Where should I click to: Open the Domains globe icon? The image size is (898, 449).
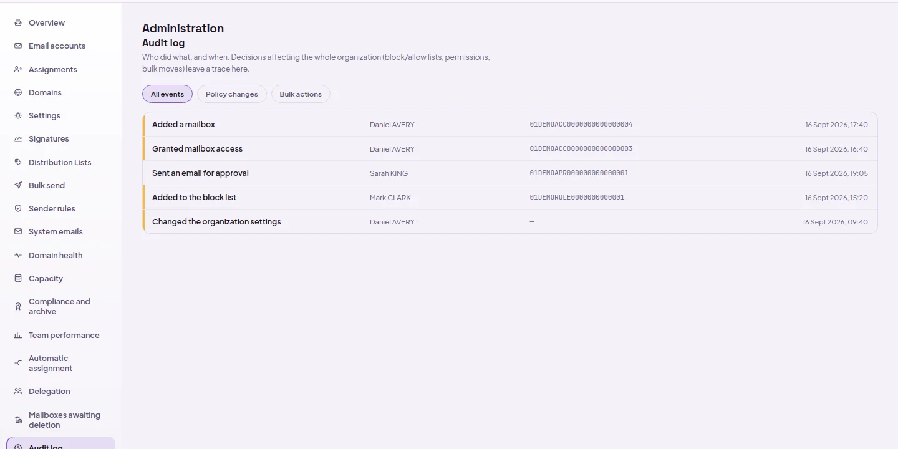pyautogui.click(x=18, y=93)
